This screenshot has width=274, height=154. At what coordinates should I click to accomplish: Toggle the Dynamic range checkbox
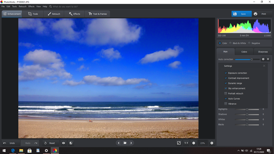click(x=226, y=83)
